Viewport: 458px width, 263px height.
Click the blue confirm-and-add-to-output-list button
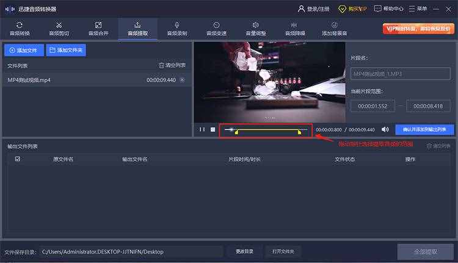pyautogui.click(x=424, y=129)
